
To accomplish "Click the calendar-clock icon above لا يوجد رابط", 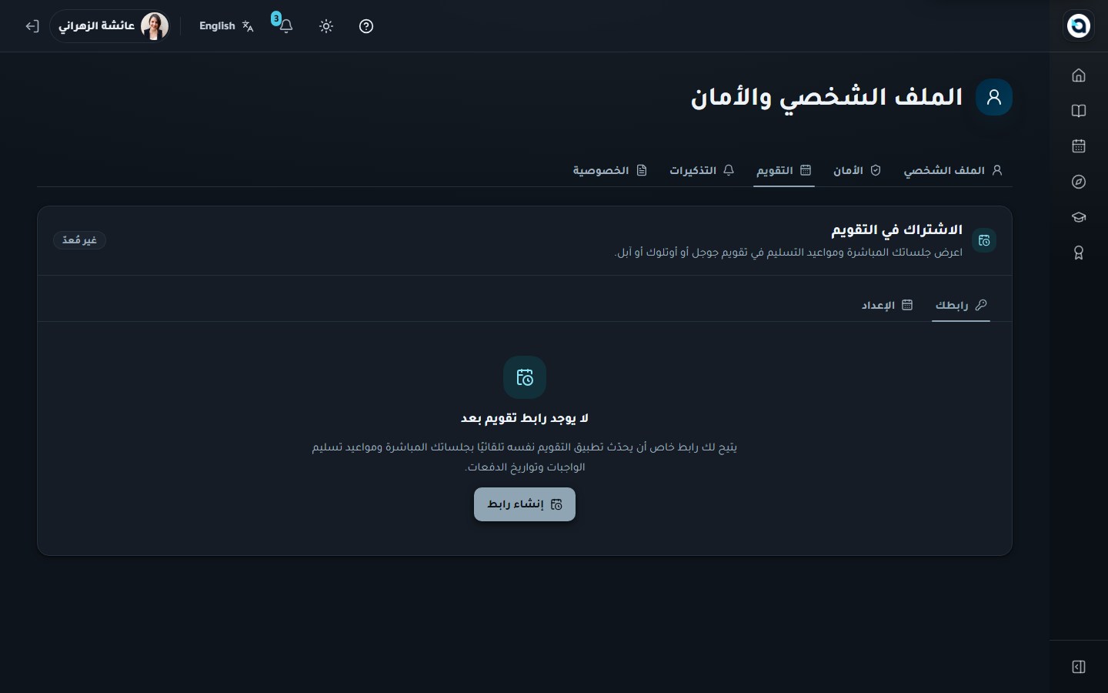I will pos(525,377).
